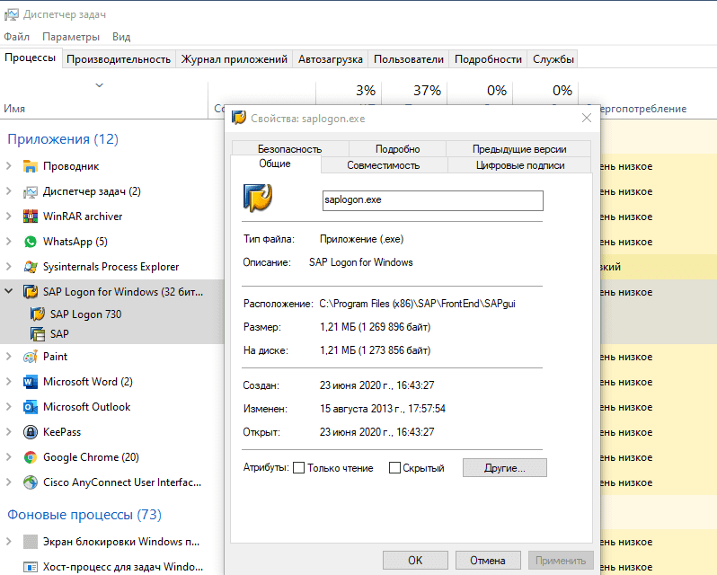Click the Экран блокировки Windows process icon
Screen dimensions: 717x575
31,542
